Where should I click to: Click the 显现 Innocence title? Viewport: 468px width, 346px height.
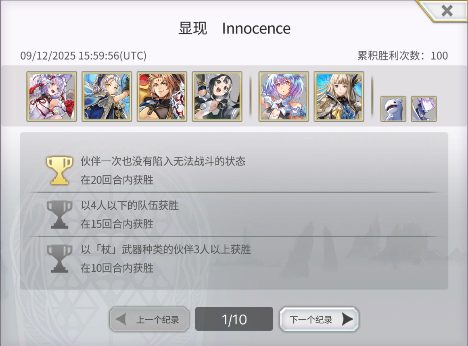[x=234, y=29]
